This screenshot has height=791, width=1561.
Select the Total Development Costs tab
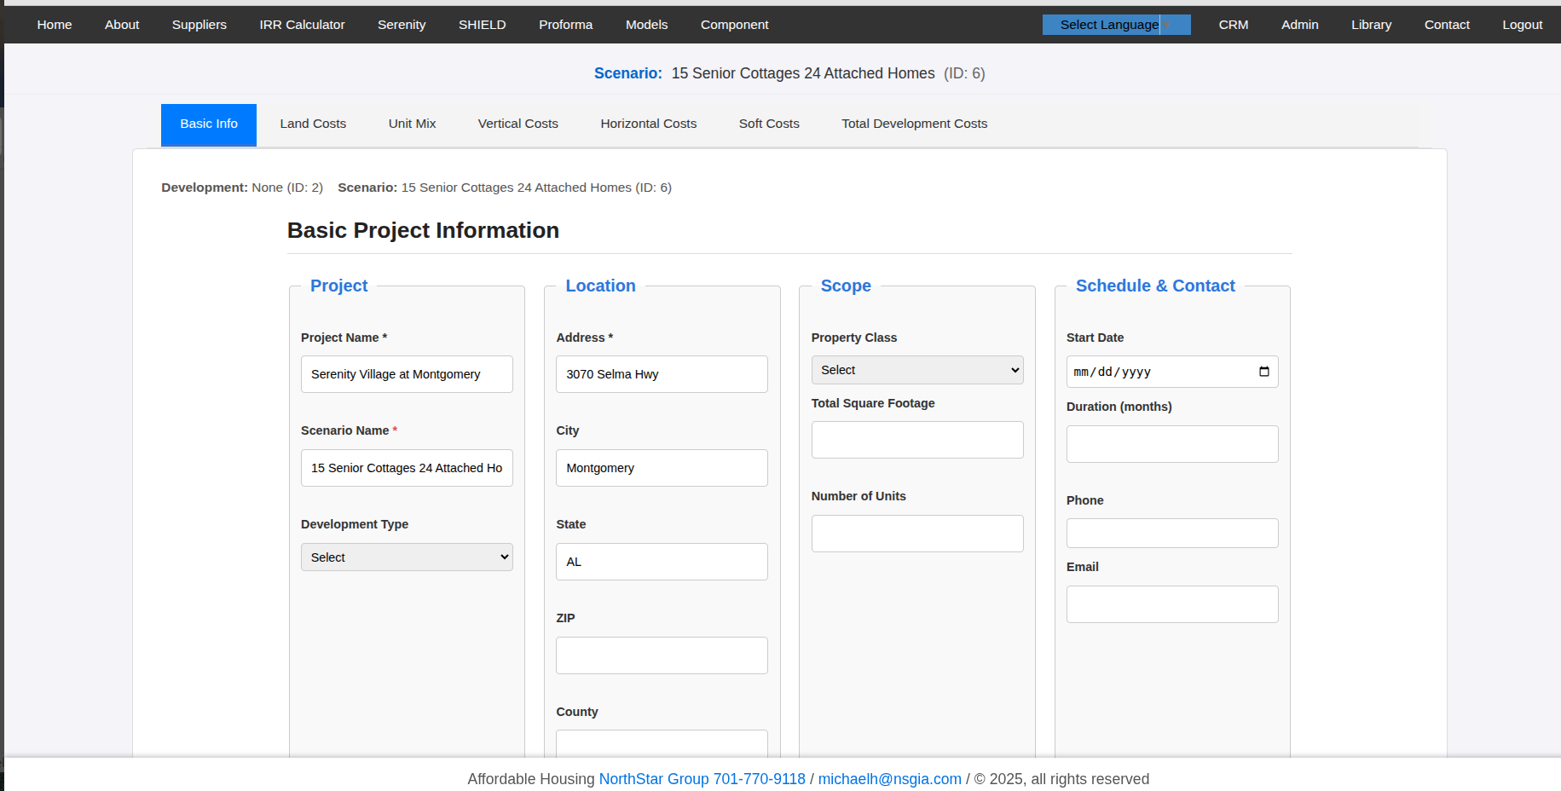click(914, 124)
